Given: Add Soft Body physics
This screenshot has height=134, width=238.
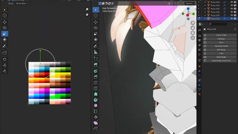Looking at the screenshot, I should coord(220,50).
